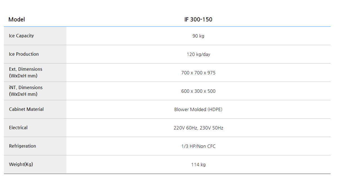Select the Electrical row label
This screenshot has width=337, height=176.
point(18,128)
